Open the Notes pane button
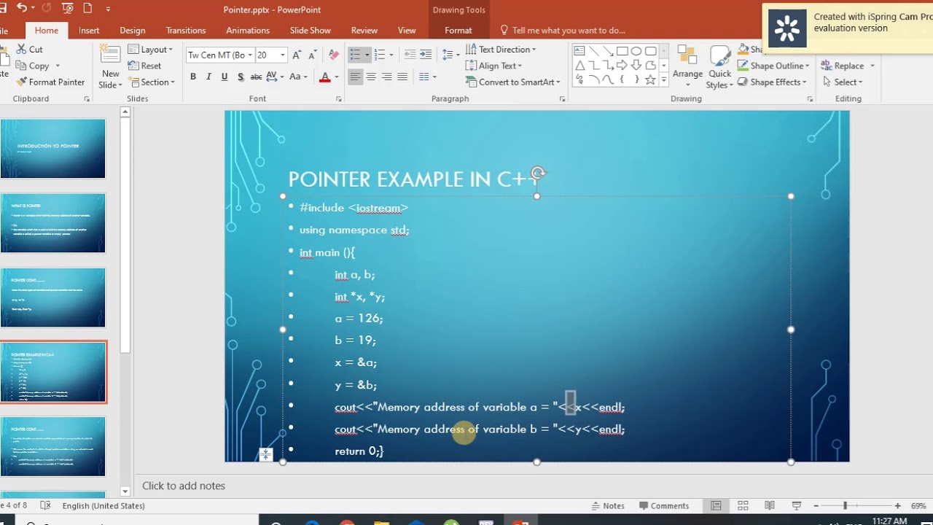This screenshot has width=933, height=525. [606, 505]
